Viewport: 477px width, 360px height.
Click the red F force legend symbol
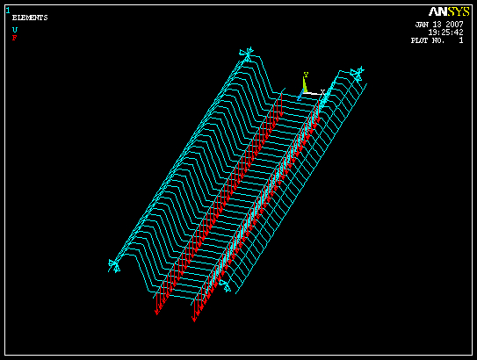tap(14, 38)
